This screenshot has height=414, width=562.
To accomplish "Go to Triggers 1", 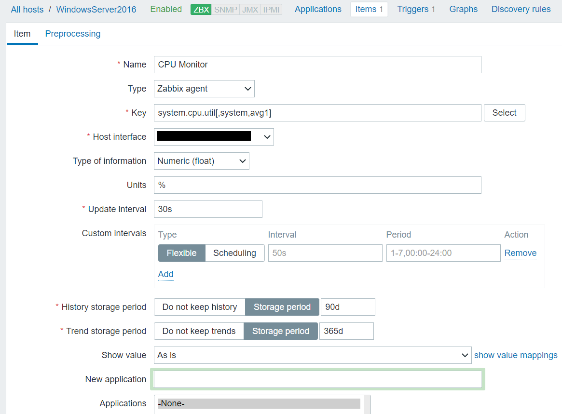I will click(x=416, y=9).
